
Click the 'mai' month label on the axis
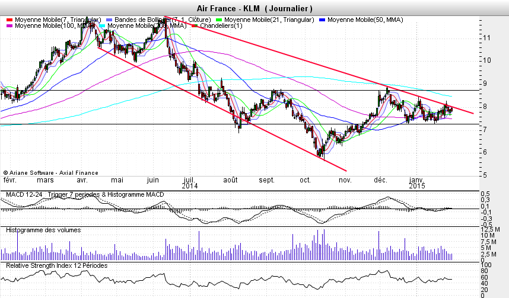[x=117, y=180]
